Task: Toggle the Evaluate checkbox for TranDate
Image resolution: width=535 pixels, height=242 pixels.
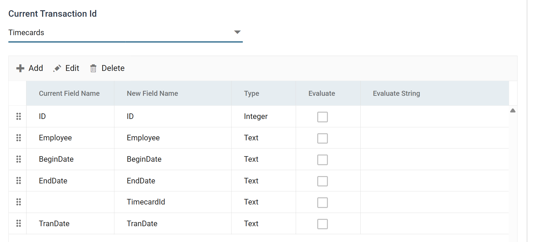Action: (322, 224)
